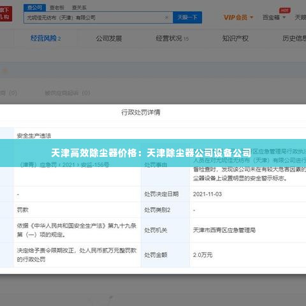This screenshot has width=306, height=306.
Task: Select the 查公司 search tab
Action: [x=34, y=8]
